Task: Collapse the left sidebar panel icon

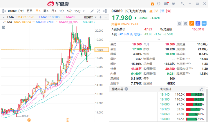Action: 4,11
